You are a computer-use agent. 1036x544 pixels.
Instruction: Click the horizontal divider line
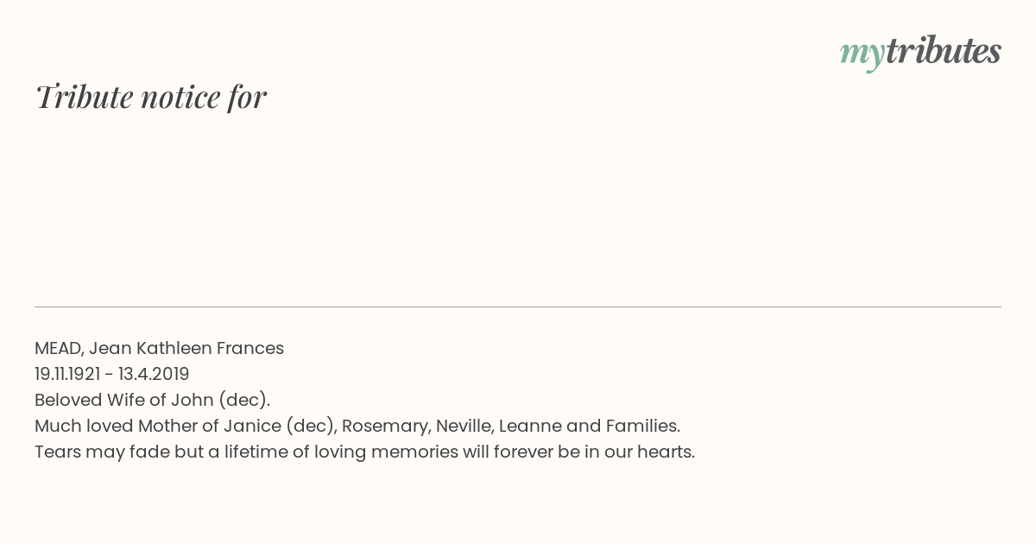(518, 307)
